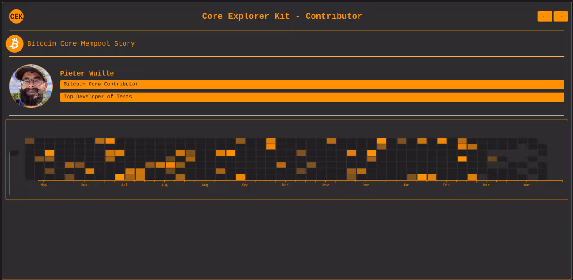Click the Dec month label
Viewport: 573px width, 280px height.
(366, 185)
